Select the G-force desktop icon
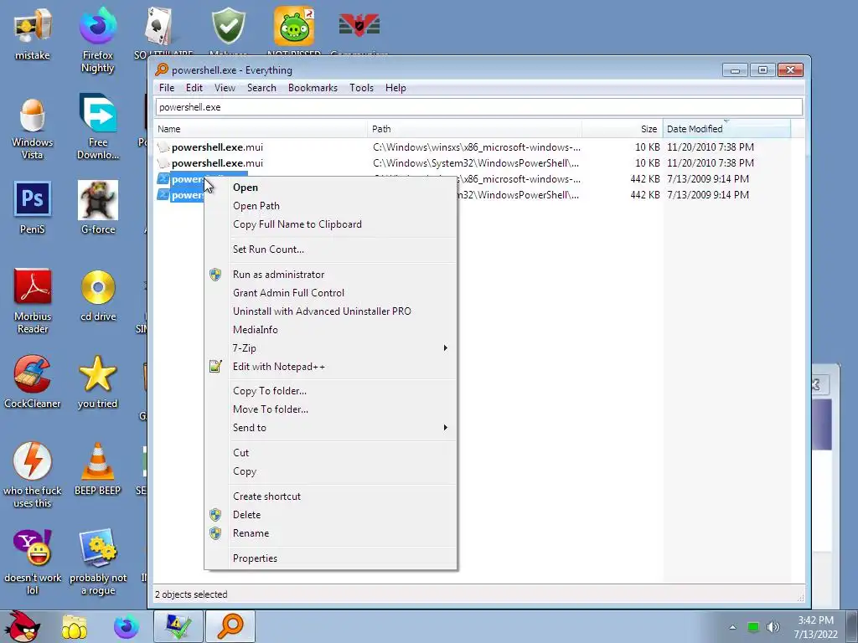Viewport: 858px width, 643px height. point(98,207)
